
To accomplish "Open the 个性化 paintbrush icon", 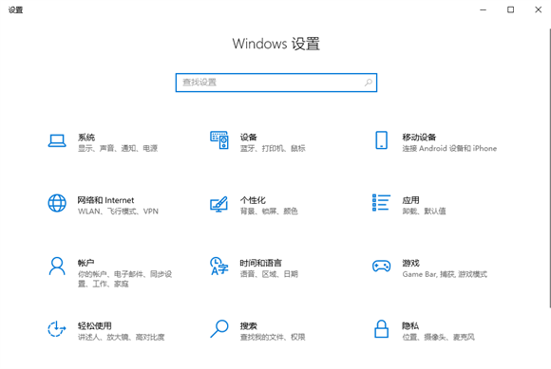I will pos(218,204).
